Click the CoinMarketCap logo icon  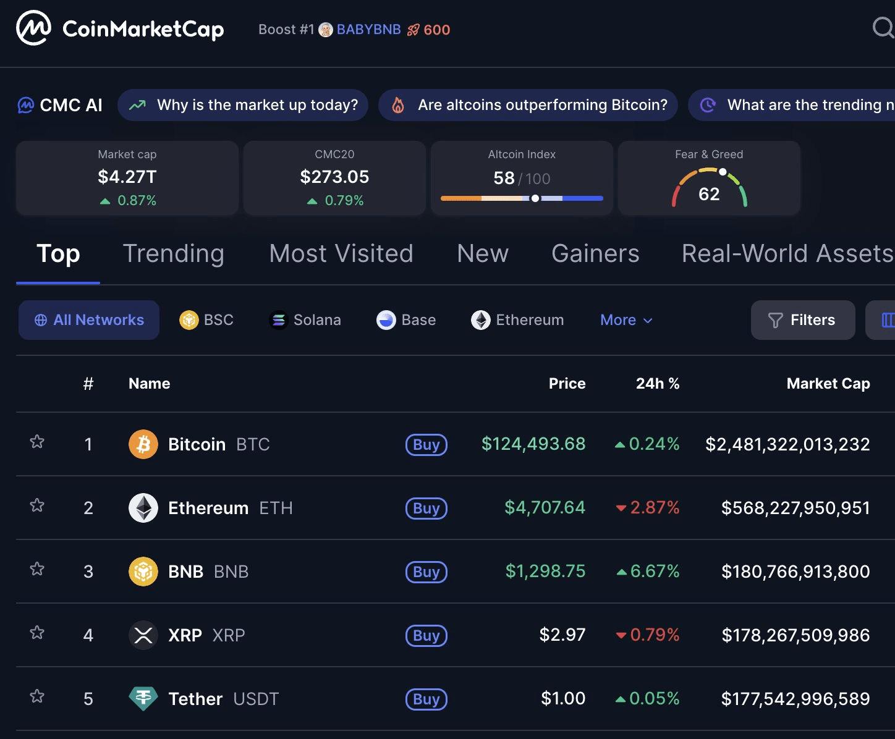click(33, 28)
